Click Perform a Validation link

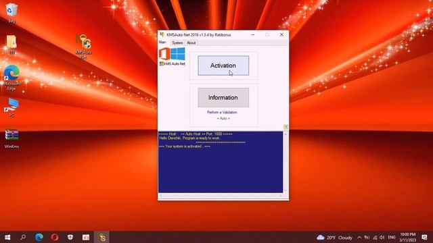pos(222,113)
